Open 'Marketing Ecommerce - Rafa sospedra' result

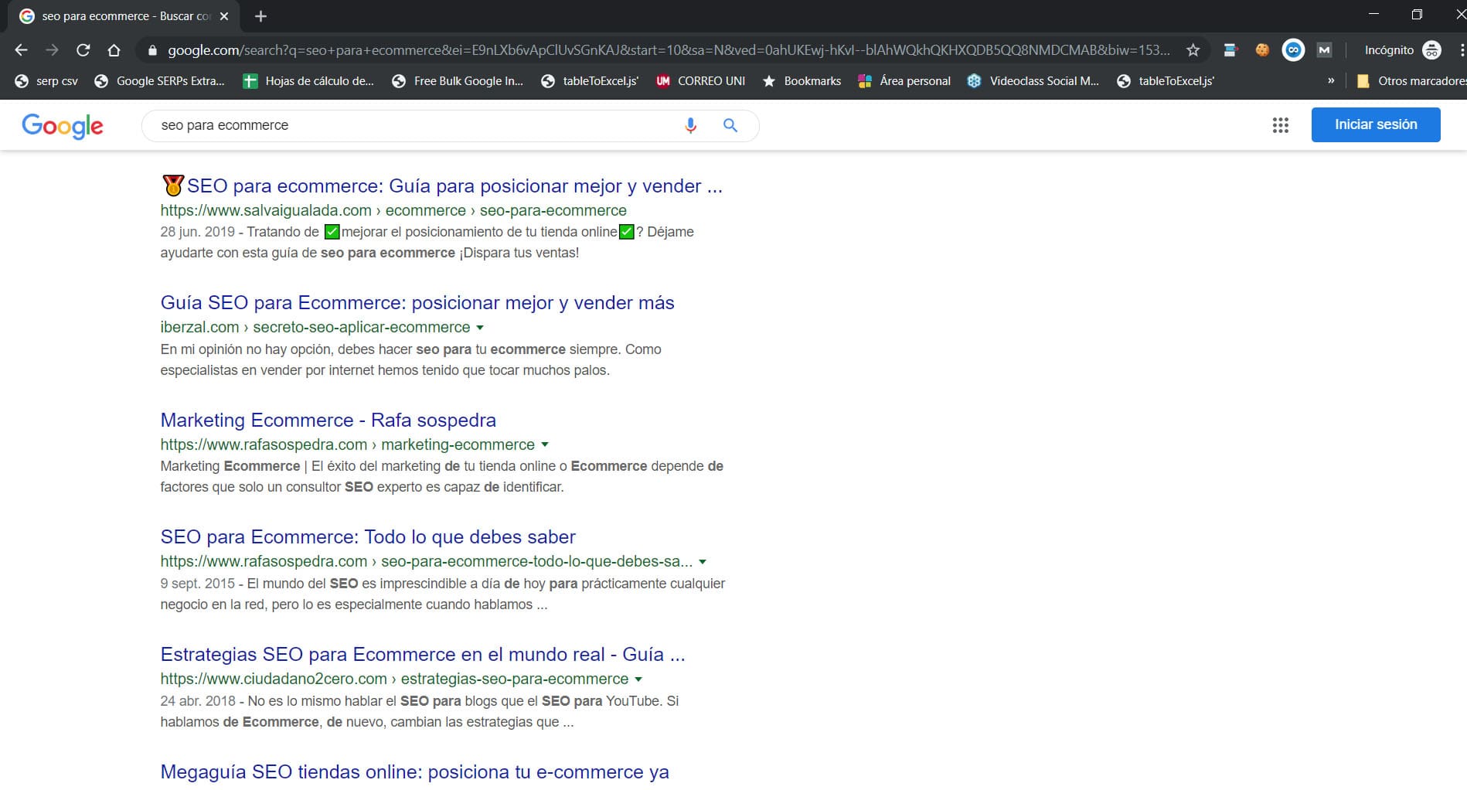pyautogui.click(x=328, y=421)
